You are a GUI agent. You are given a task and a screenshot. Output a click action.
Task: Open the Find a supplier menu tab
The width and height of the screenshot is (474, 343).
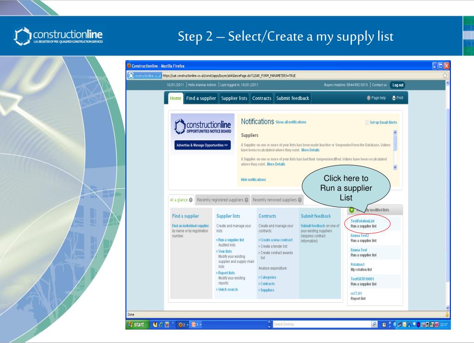point(201,98)
